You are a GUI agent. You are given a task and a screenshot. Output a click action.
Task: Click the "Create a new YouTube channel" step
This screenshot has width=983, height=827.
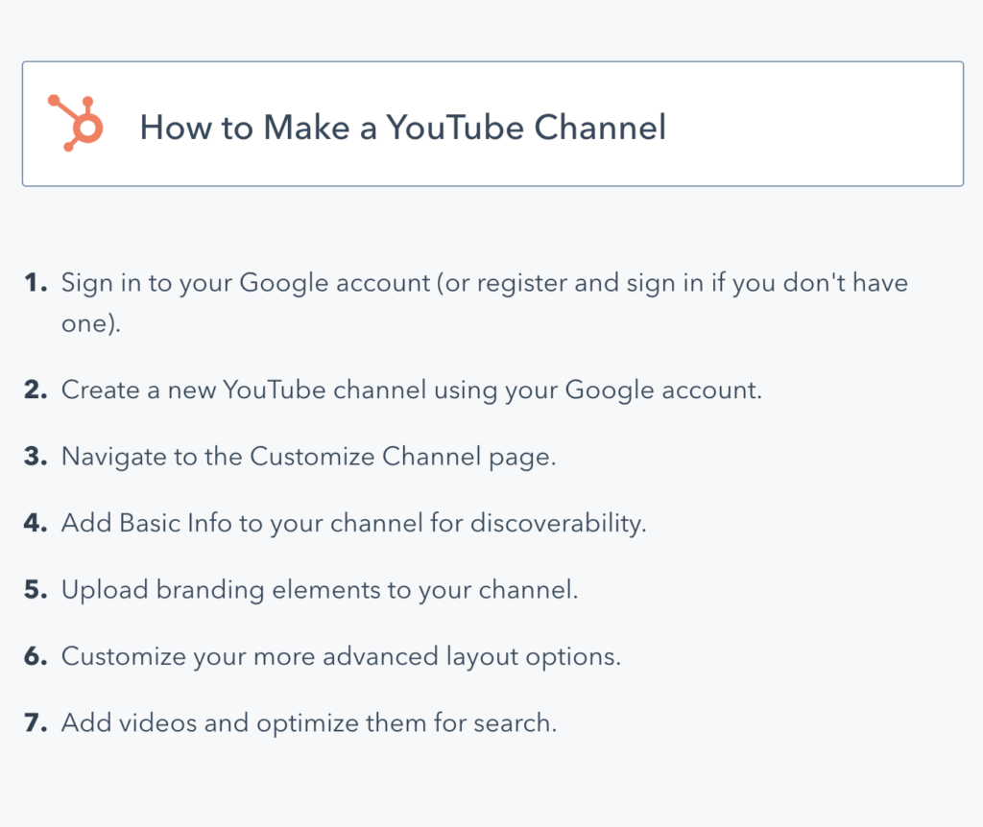click(411, 390)
